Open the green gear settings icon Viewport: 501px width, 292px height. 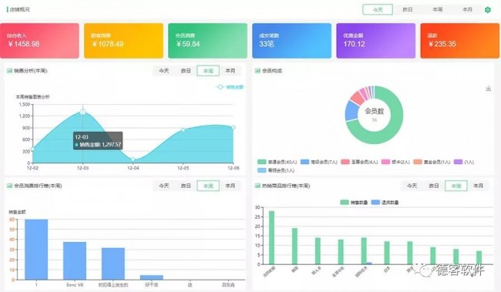pyautogui.click(x=488, y=9)
